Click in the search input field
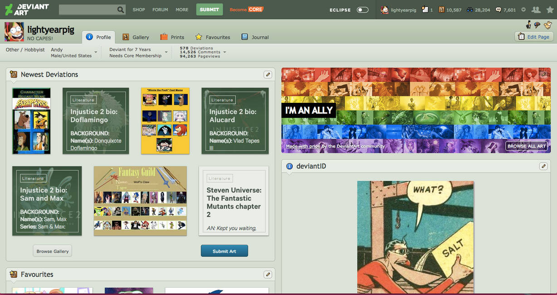 click(88, 10)
